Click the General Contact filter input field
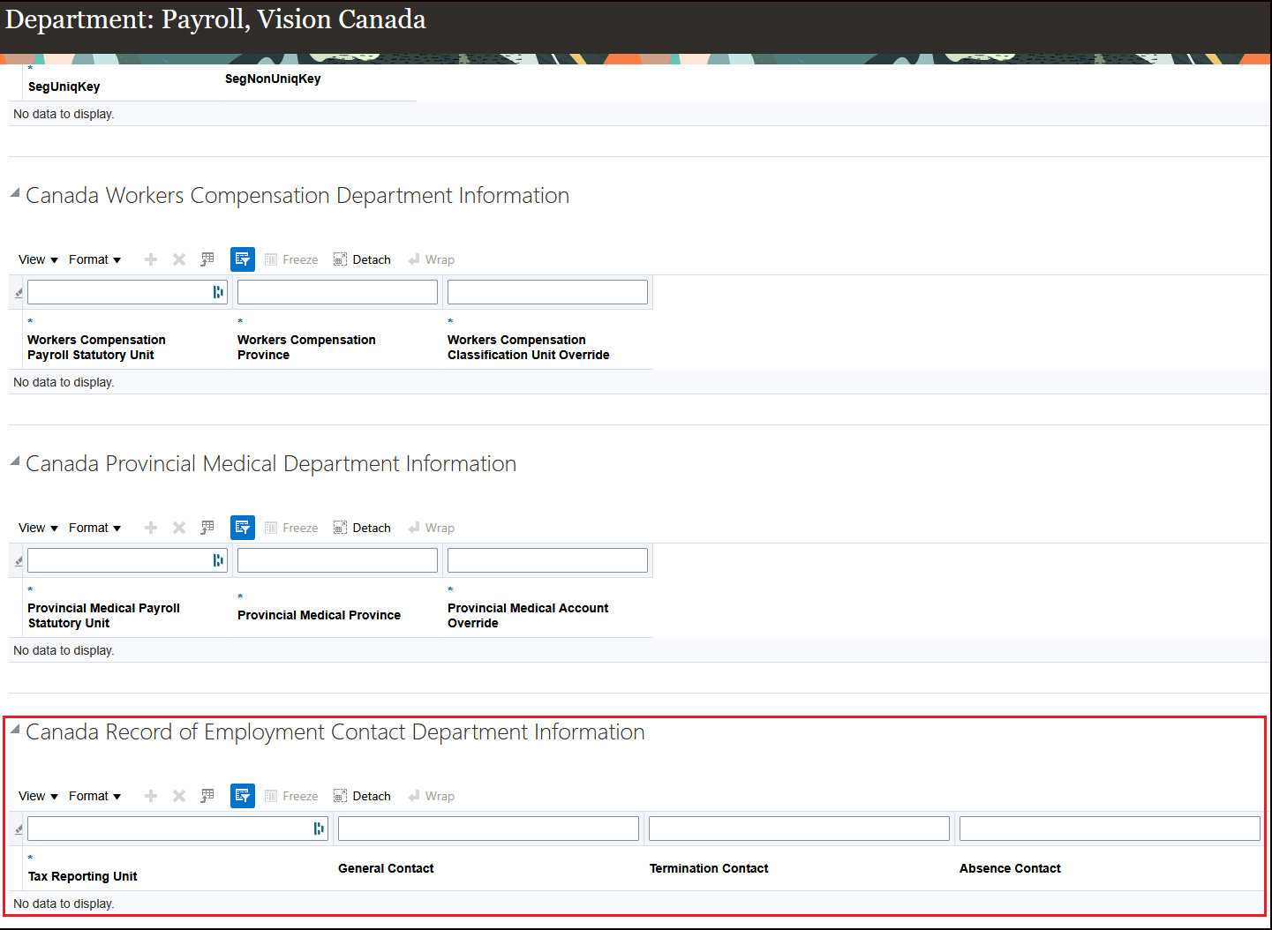 point(487,828)
